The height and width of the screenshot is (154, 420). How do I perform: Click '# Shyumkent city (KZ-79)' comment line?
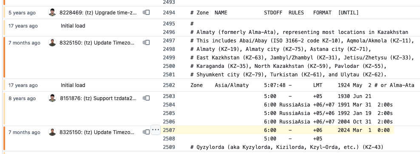click(x=289, y=75)
